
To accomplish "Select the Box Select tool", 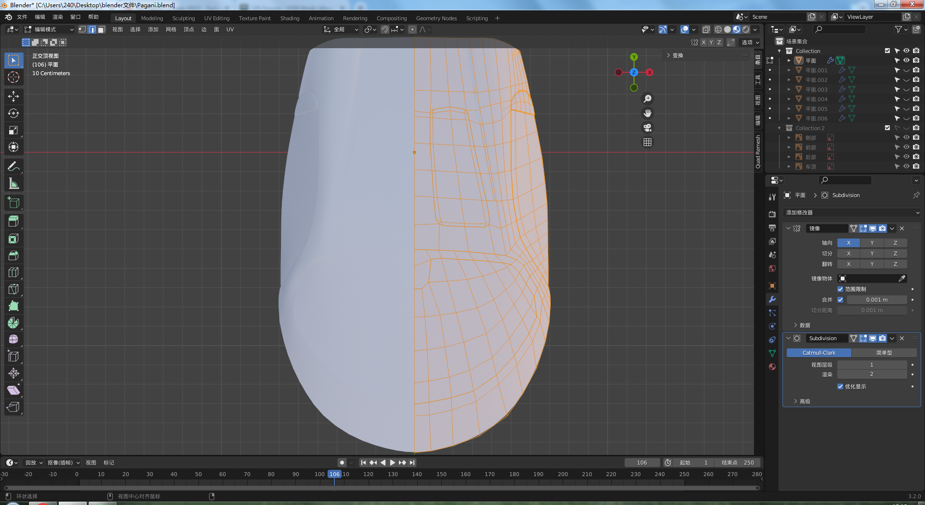I will (x=13, y=60).
